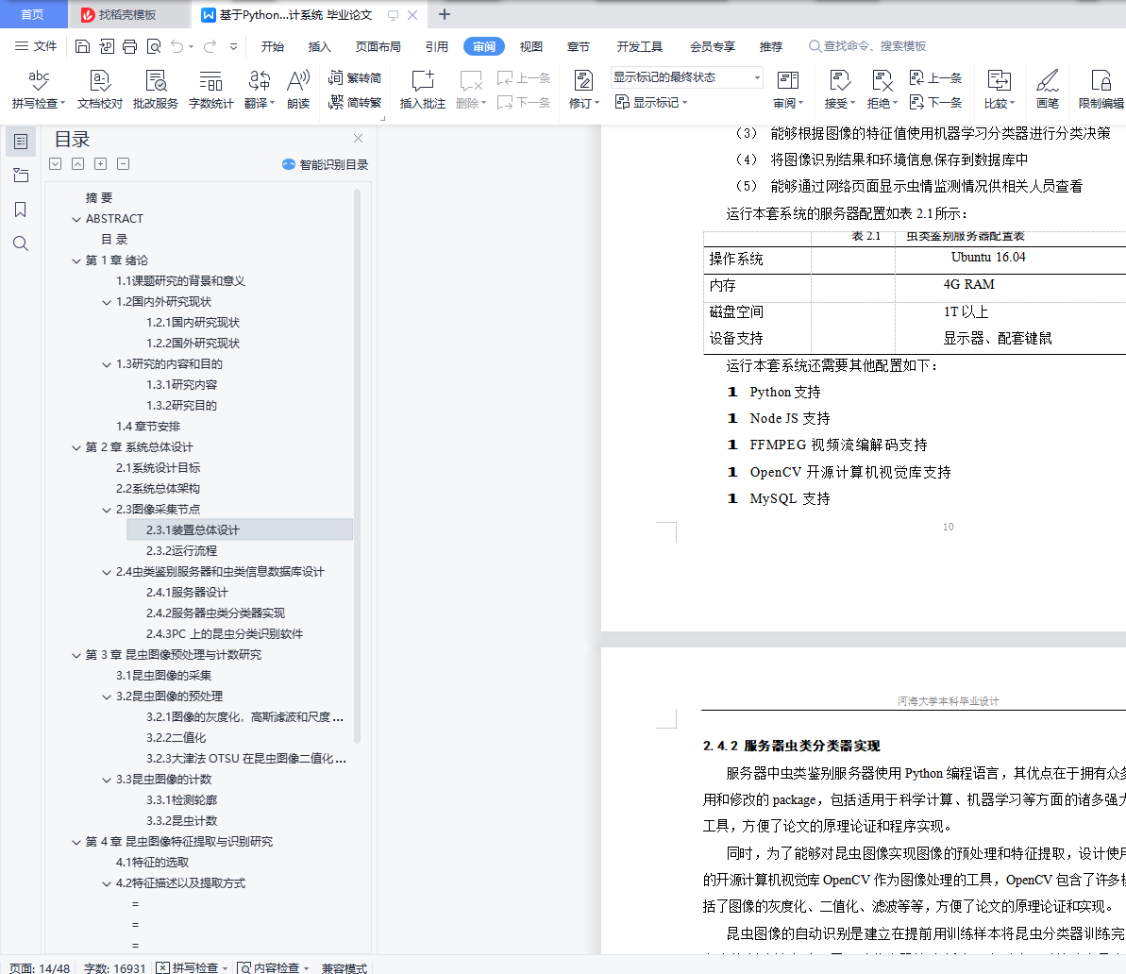Open a new tab with plus button
This screenshot has width=1126, height=974.
click(x=445, y=14)
